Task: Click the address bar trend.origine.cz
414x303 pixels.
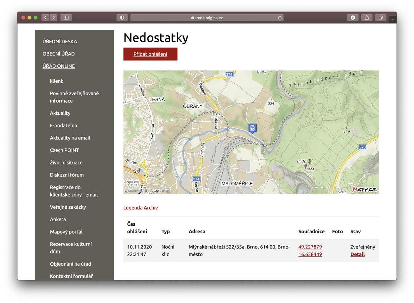Action: coord(207,18)
